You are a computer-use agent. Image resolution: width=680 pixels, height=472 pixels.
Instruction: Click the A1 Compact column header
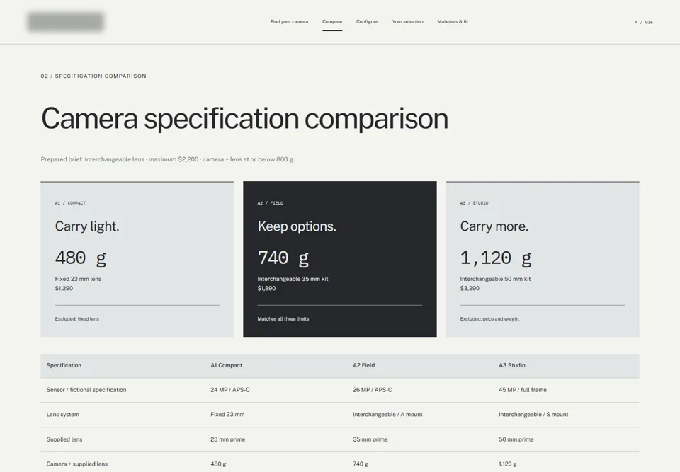pyautogui.click(x=227, y=365)
